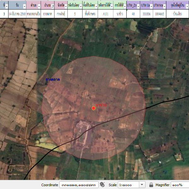Select the UTM northing cell 1804665

pos(160,14)
